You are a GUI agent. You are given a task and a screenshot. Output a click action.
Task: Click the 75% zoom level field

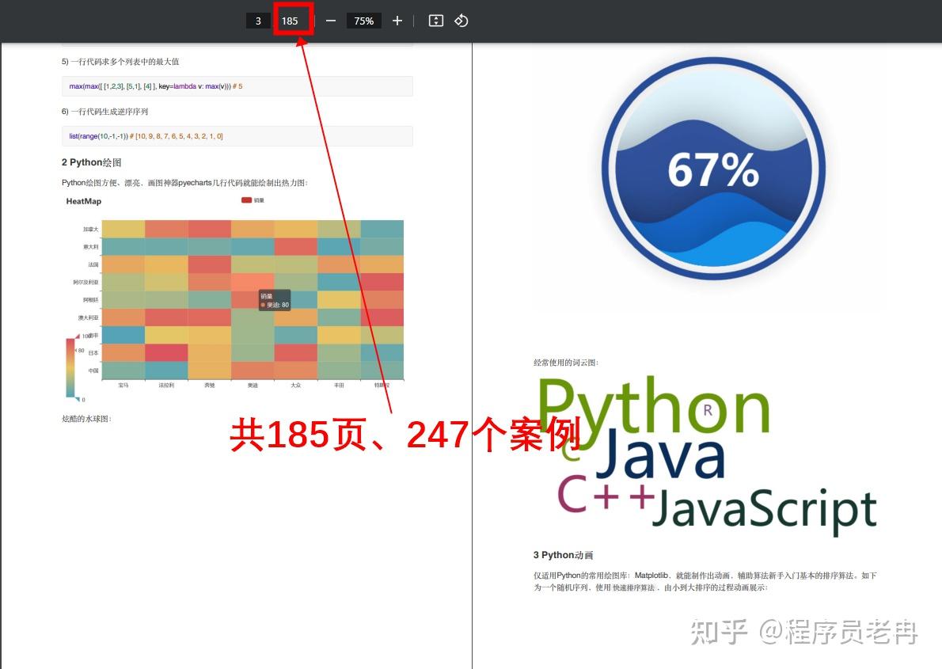click(x=363, y=21)
